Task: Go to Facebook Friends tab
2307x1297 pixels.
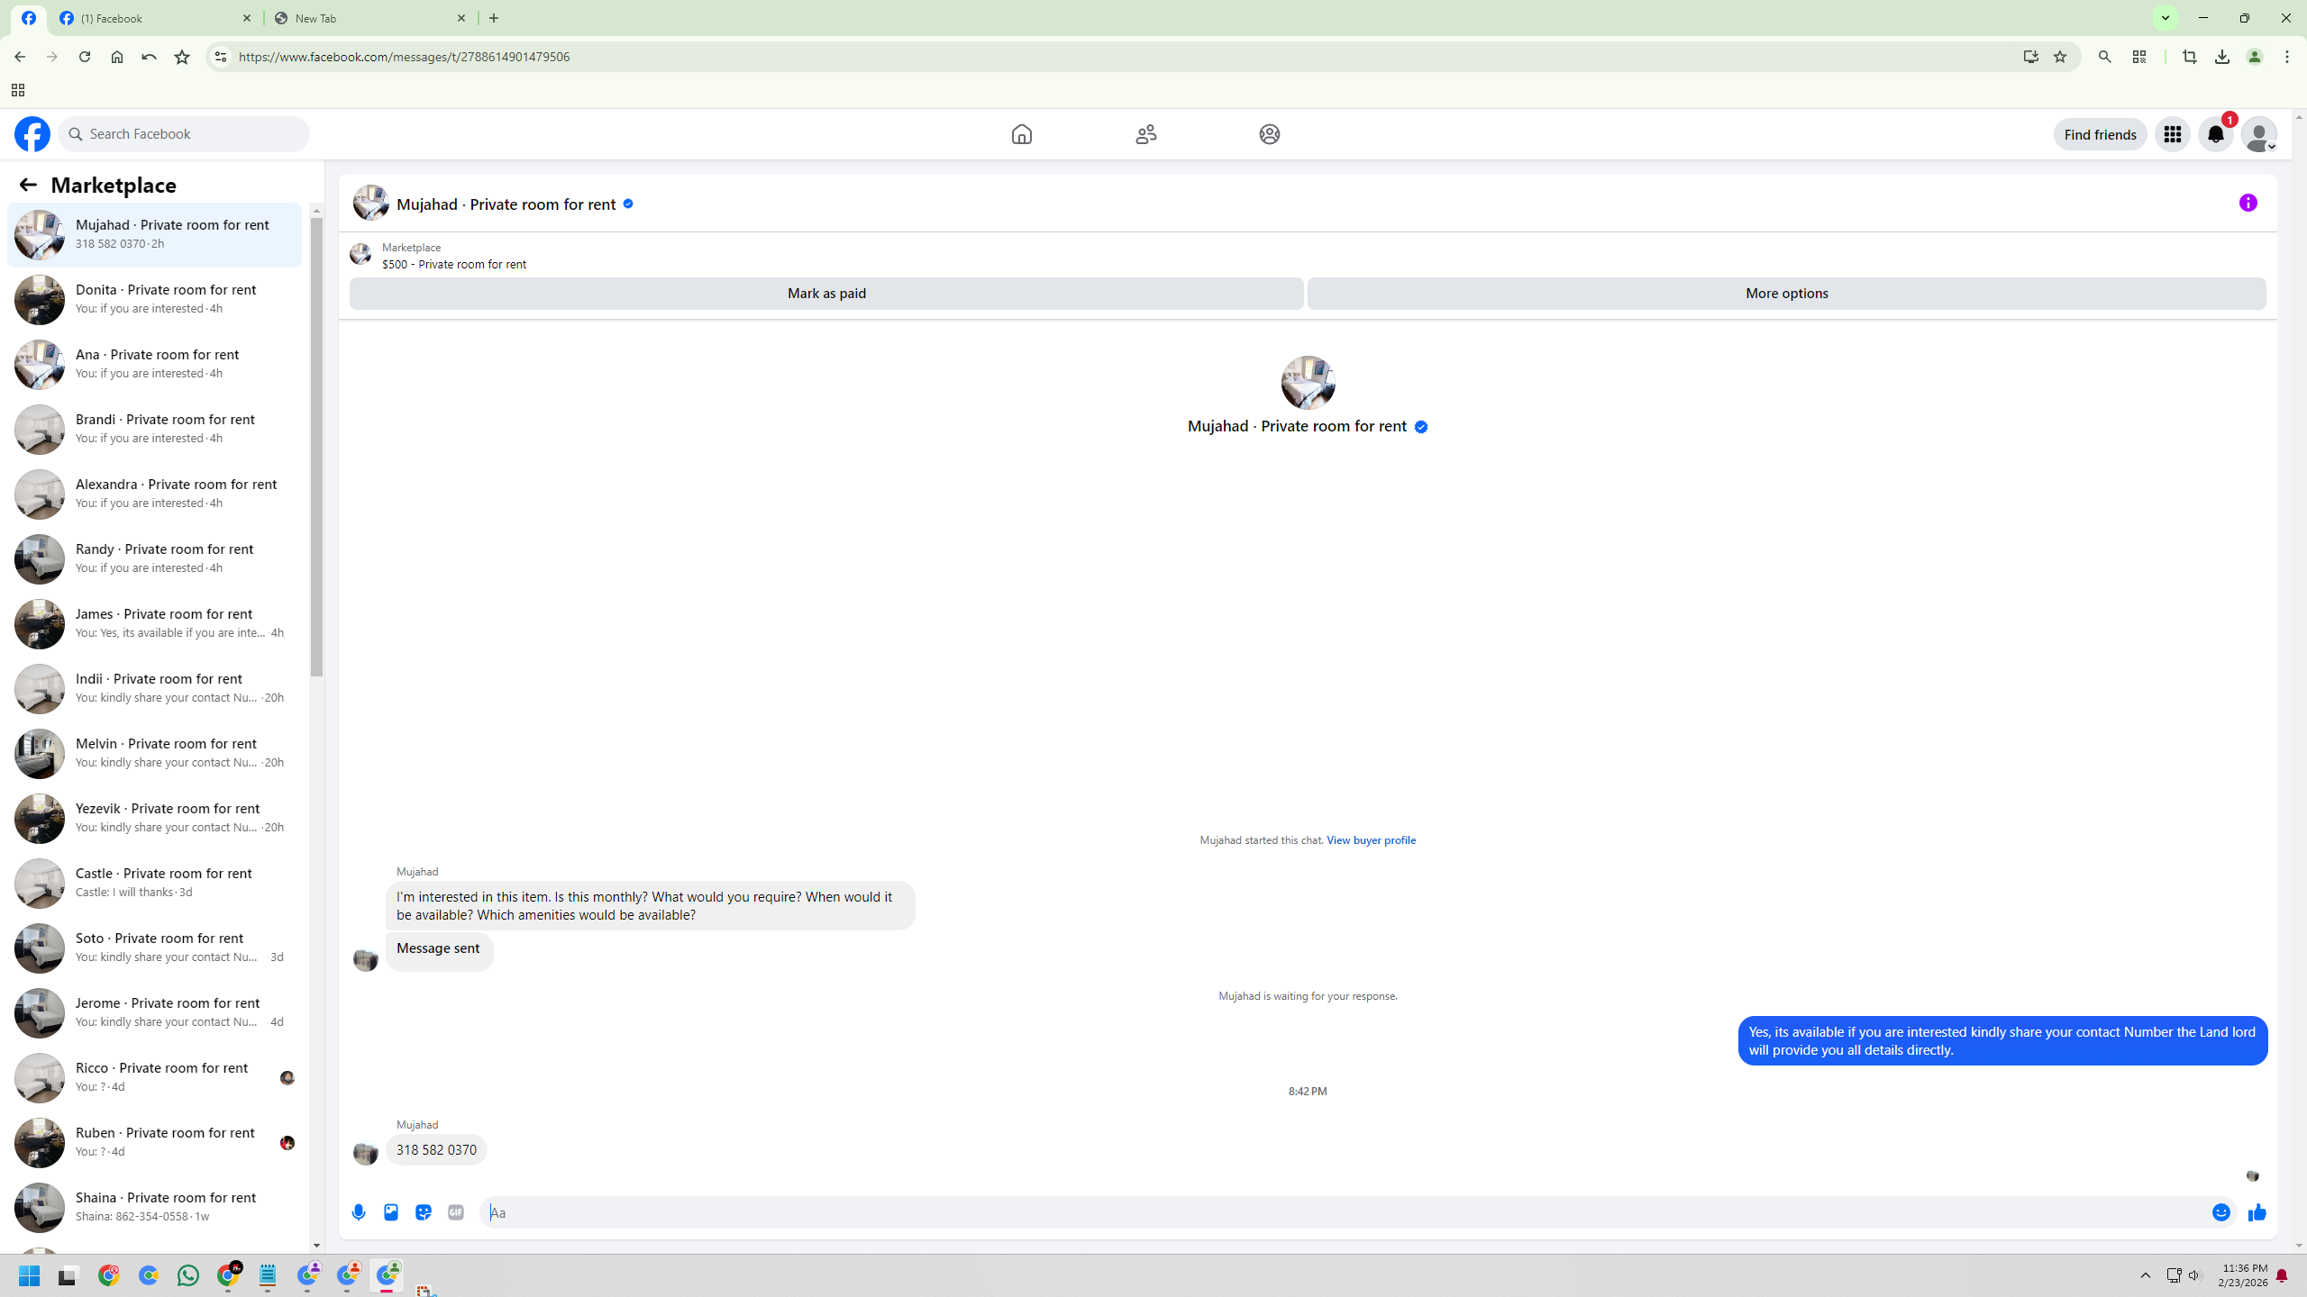Action: pyautogui.click(x=1145, y=134)
